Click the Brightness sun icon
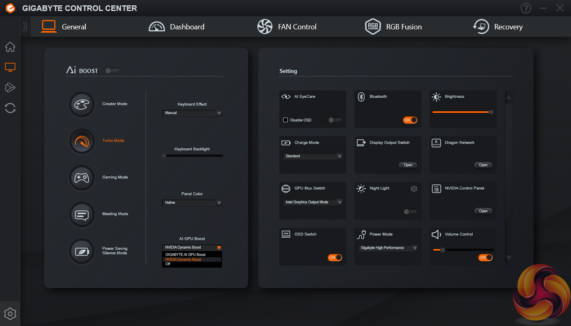This screenshot has width=571, height=326. pos(436,97)
